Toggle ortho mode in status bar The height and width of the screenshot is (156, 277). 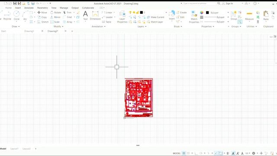tap(196, 153)
